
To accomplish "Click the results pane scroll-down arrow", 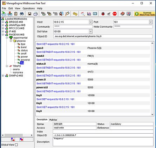I will [x=152, y=114].
